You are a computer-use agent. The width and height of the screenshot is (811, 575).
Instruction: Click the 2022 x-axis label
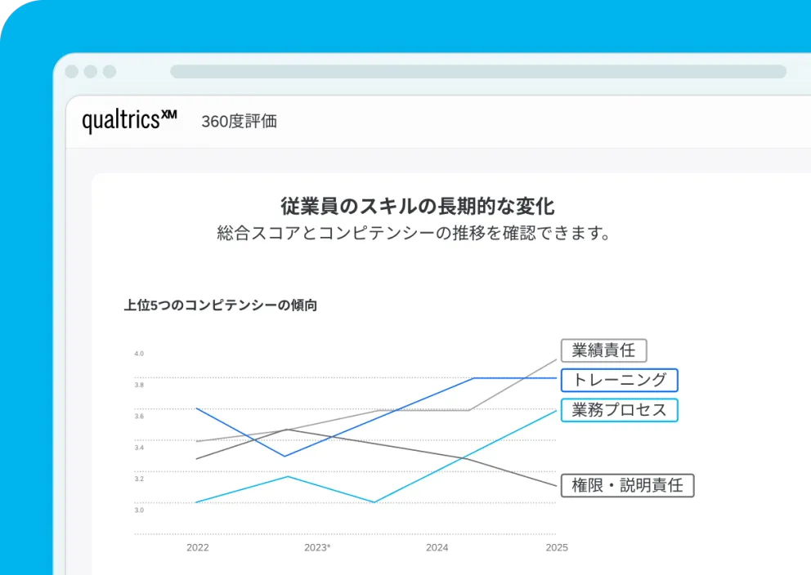tap(198, 547)
